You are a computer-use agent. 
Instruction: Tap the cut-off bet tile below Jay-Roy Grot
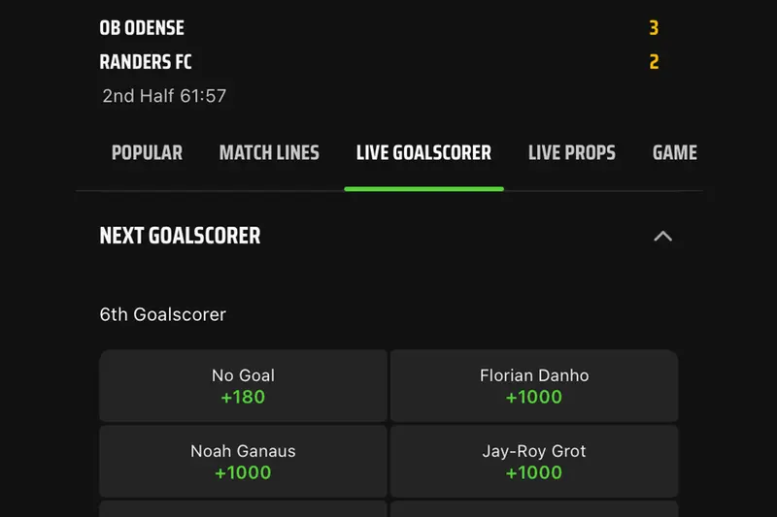(534, 509)
